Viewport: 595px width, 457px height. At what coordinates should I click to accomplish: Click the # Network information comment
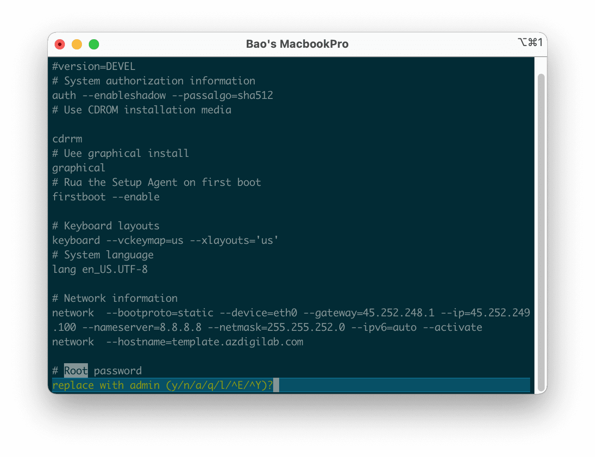tap(115, 298)
